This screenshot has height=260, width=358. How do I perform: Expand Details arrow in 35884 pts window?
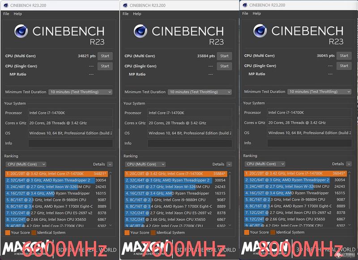[229, 164]
